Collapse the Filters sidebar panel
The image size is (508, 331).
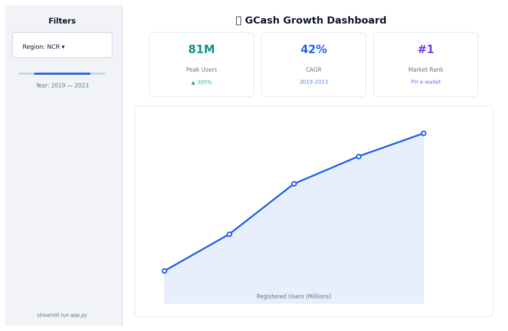(x=62, y=21)
